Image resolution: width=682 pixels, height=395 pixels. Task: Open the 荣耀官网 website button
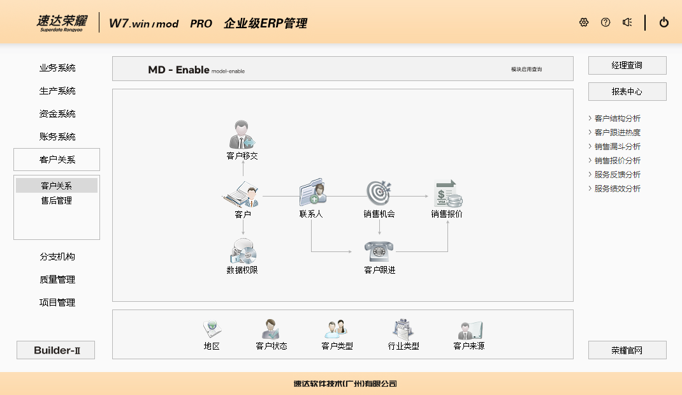[x=627, y=350]
